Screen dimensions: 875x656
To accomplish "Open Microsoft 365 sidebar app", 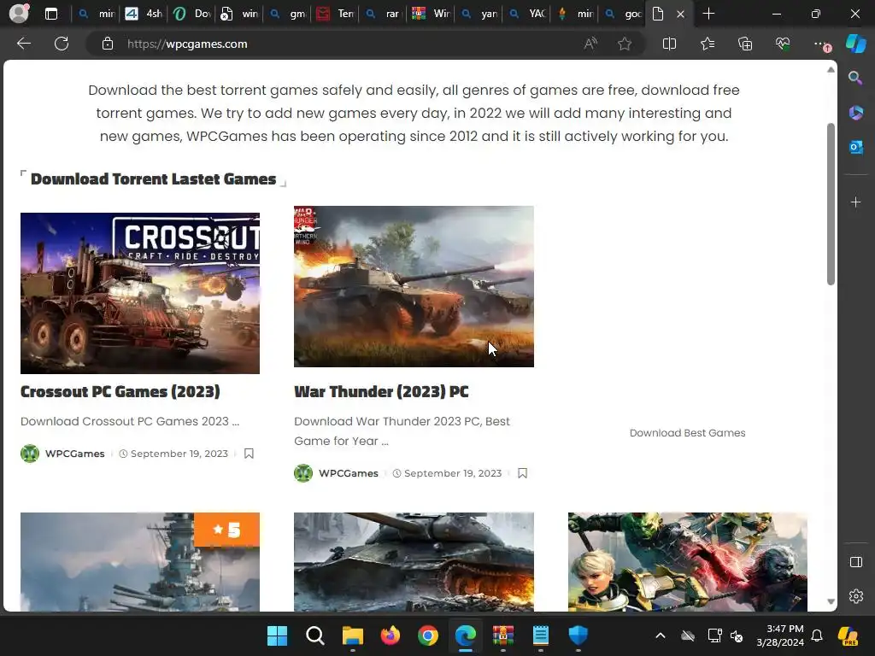I will click(x=855, y=113).
